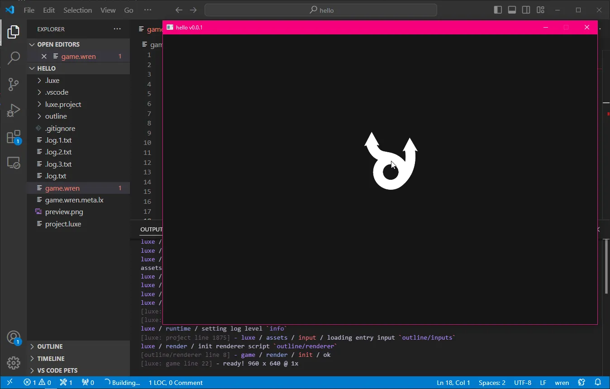Viewport: 610px width, 389px height.
Task: Toggle the secondary side bar layout button
Action: (x=526, y=10)
